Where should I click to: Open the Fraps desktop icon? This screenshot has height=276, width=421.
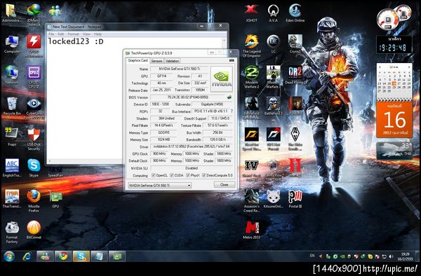point(11,137)
